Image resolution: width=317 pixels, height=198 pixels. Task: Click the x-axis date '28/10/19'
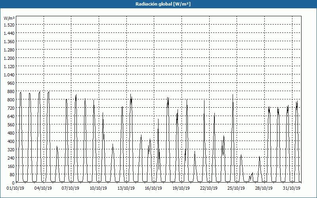tap(264, 188)
